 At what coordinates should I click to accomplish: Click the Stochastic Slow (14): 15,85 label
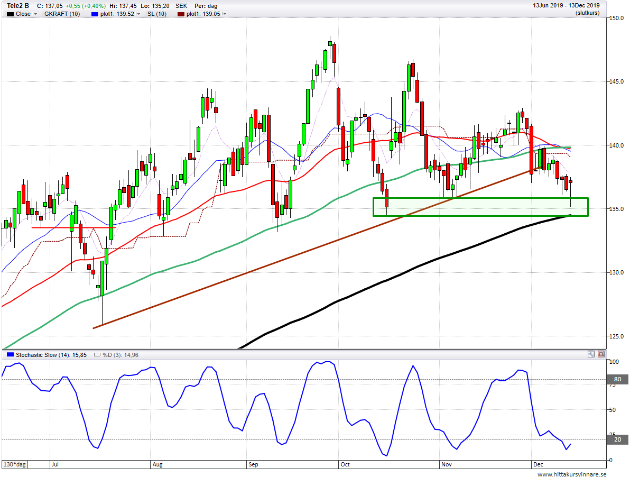pos(51,355)
